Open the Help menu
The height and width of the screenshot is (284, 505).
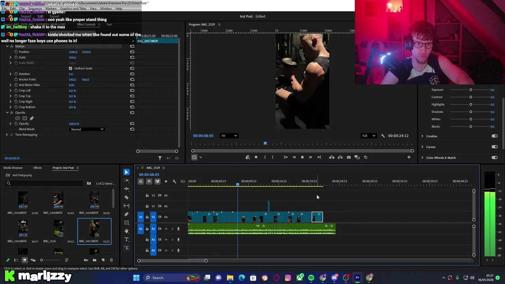tap(119, 9)
